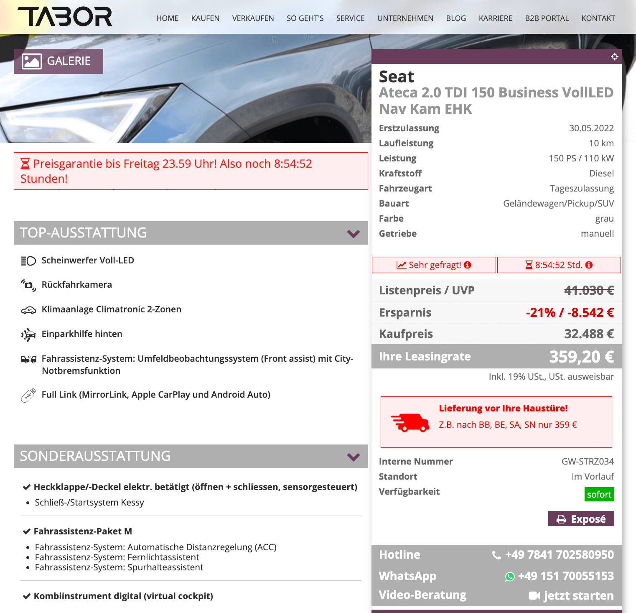Click Ateca 2.0 TDI 150 Business title
Viewport: 636px width, 613px height.
pos(496,100)
